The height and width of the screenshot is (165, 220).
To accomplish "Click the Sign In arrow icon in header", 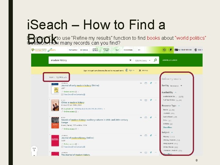I will pyautogui.click(x=196, y=50).
